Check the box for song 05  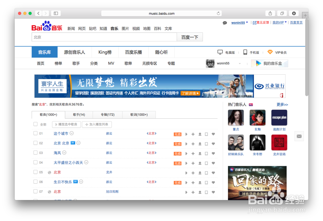[36, 172]
